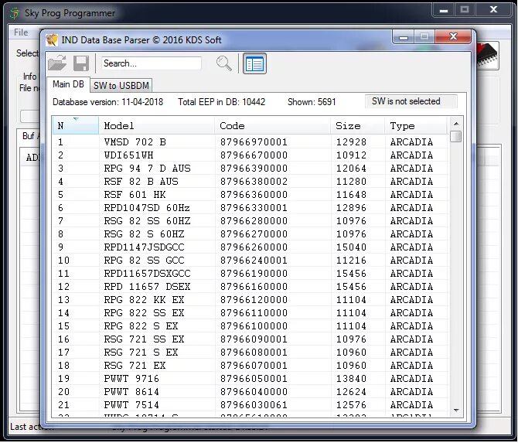Click the Sky Prog Programmer app icon

click(x=15, y=13)
